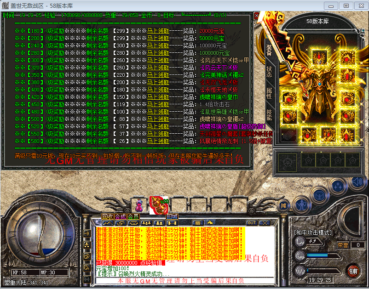This screenshot has height=289, width=369.
Task: Click the 召唤烈火精灵成功 hint message
Action: [x=133, y=274]
